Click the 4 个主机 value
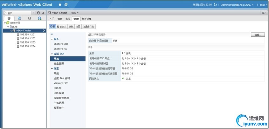 click(126, 53)
